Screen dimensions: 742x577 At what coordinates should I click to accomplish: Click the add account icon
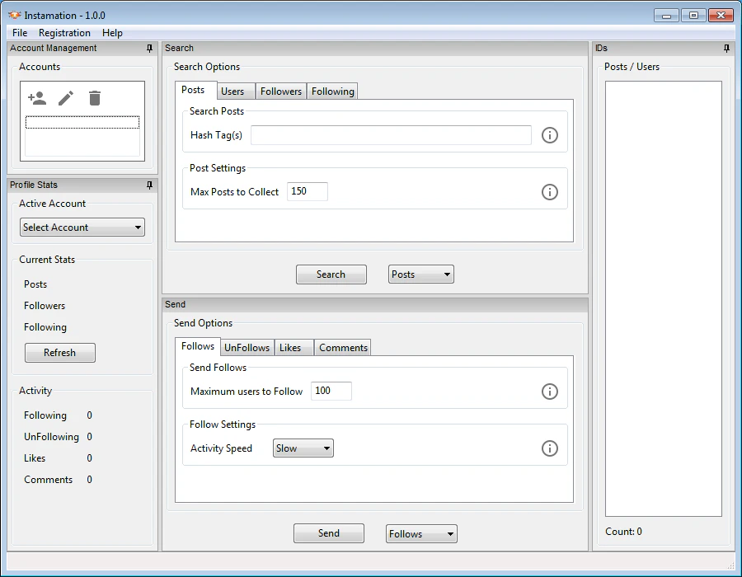point(37,98)
